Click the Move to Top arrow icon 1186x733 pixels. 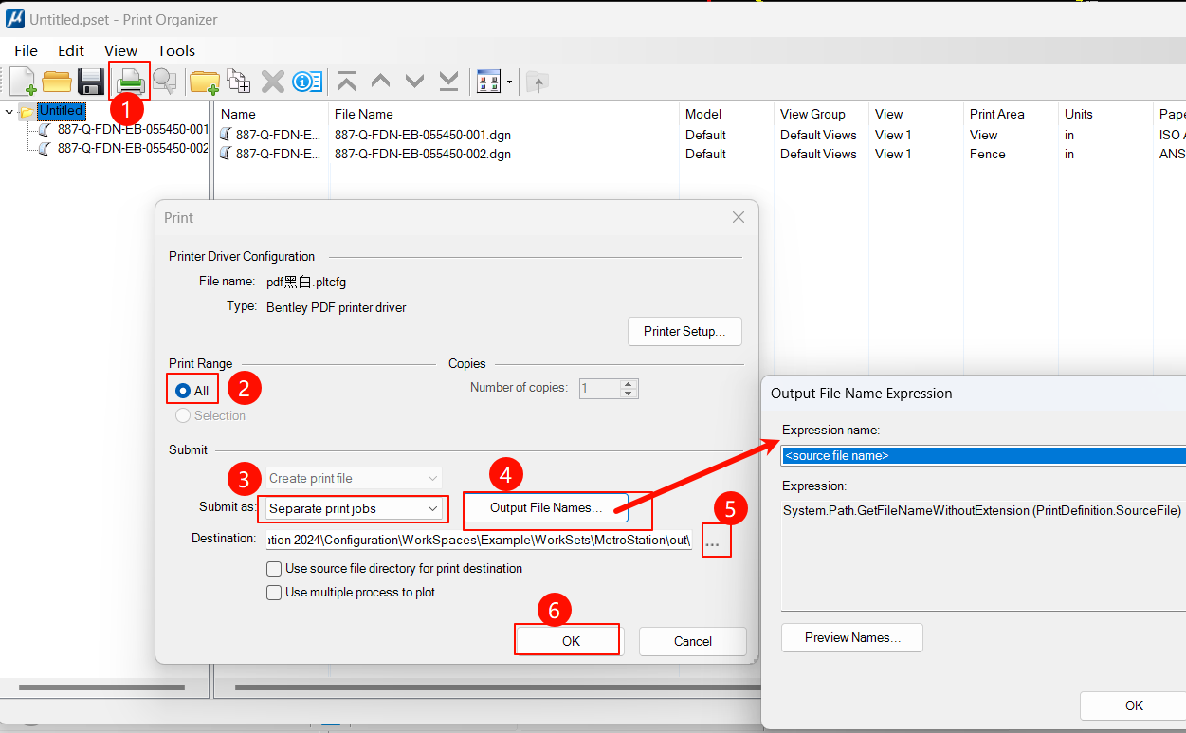click(x=347, y=82)
